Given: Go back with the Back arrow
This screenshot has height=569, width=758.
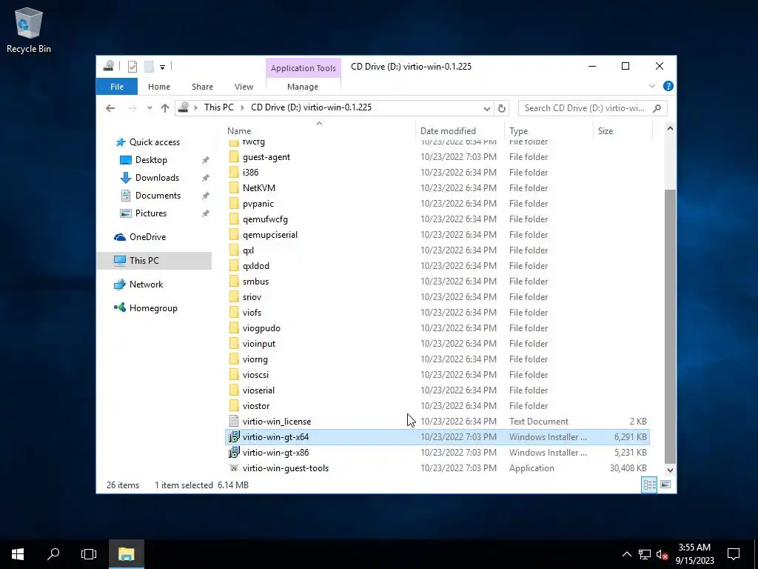Looking at the screenshot, I should point(110,108).
